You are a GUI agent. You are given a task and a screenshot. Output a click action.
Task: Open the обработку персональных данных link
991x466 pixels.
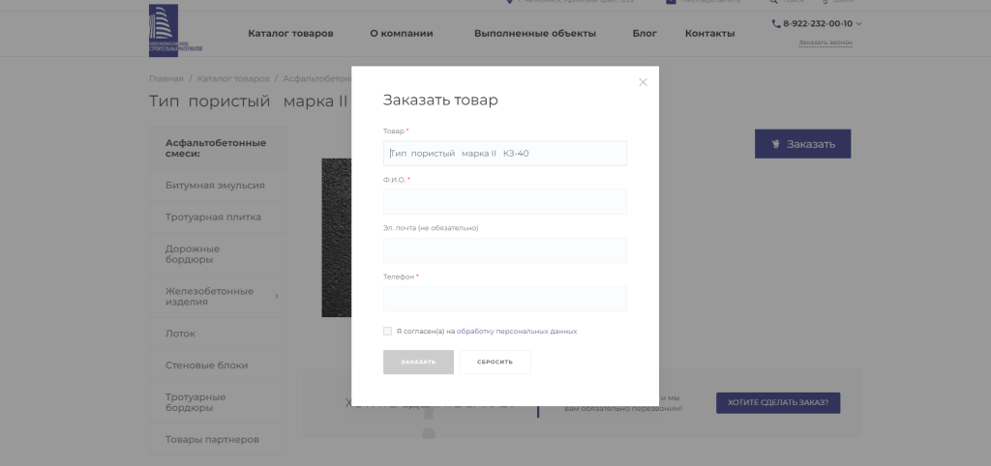click(x=517, y=332)
